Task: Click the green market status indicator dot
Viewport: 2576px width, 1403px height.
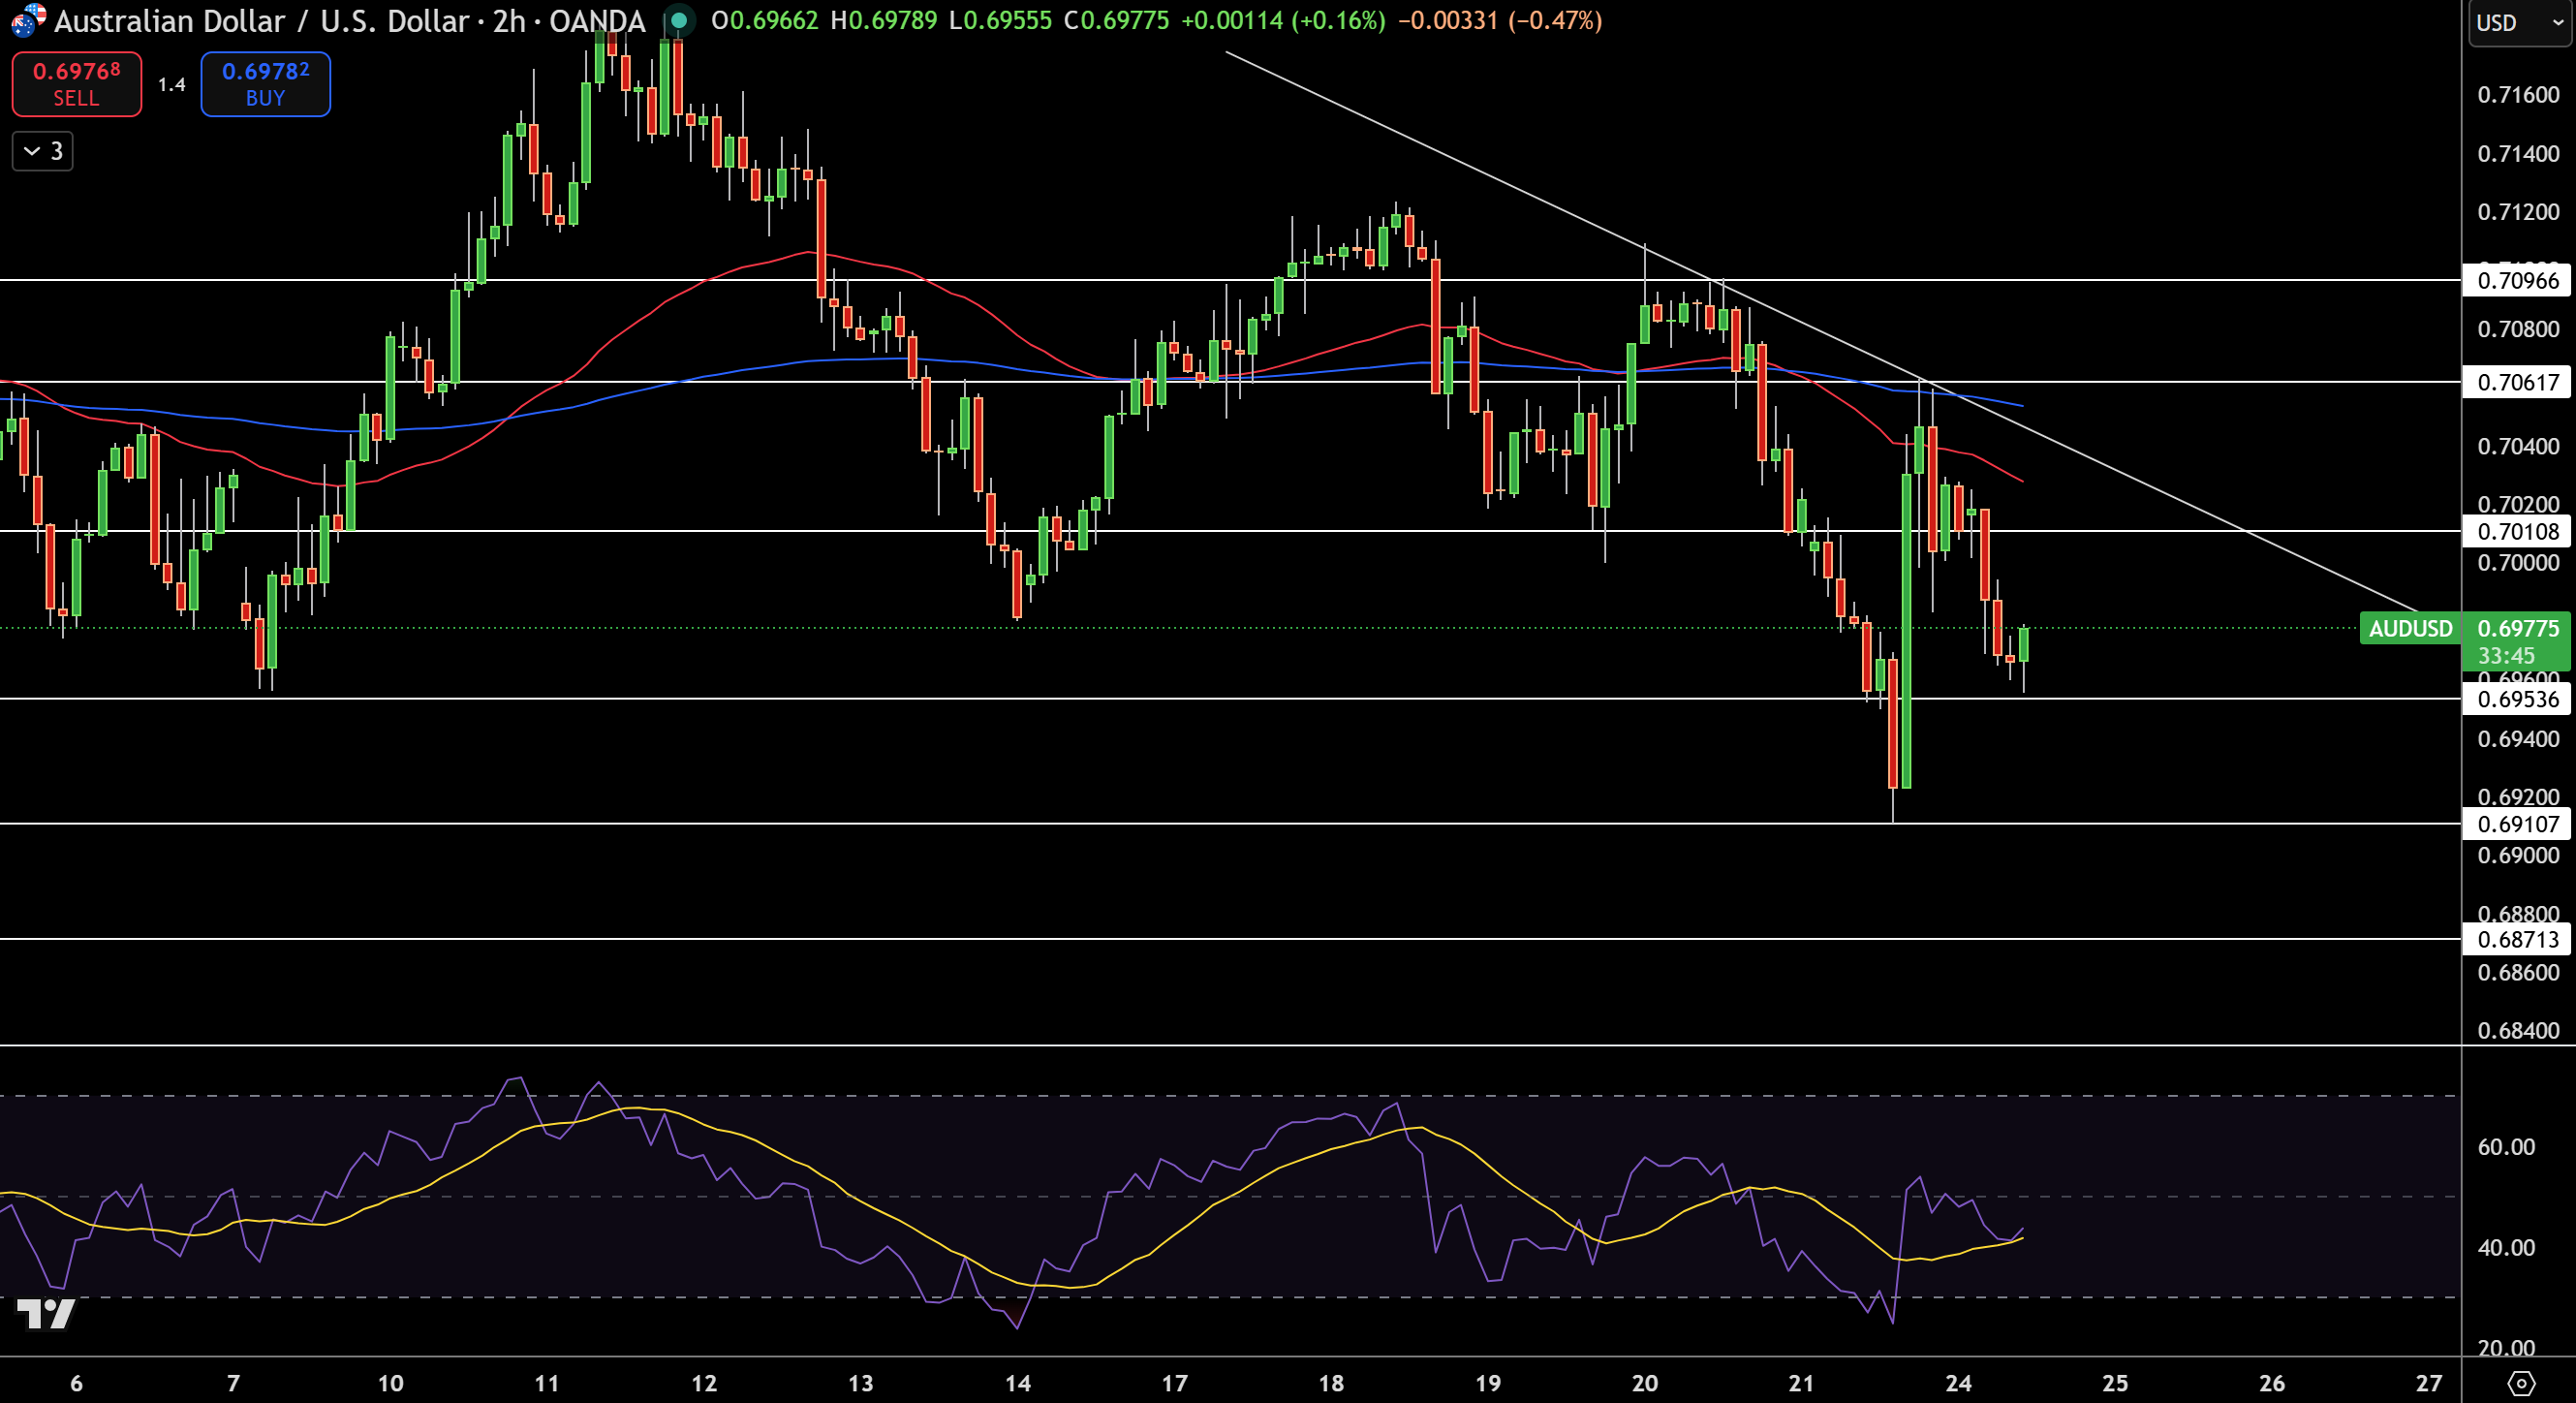Action: pyautogui.click(x=679, y=20)
